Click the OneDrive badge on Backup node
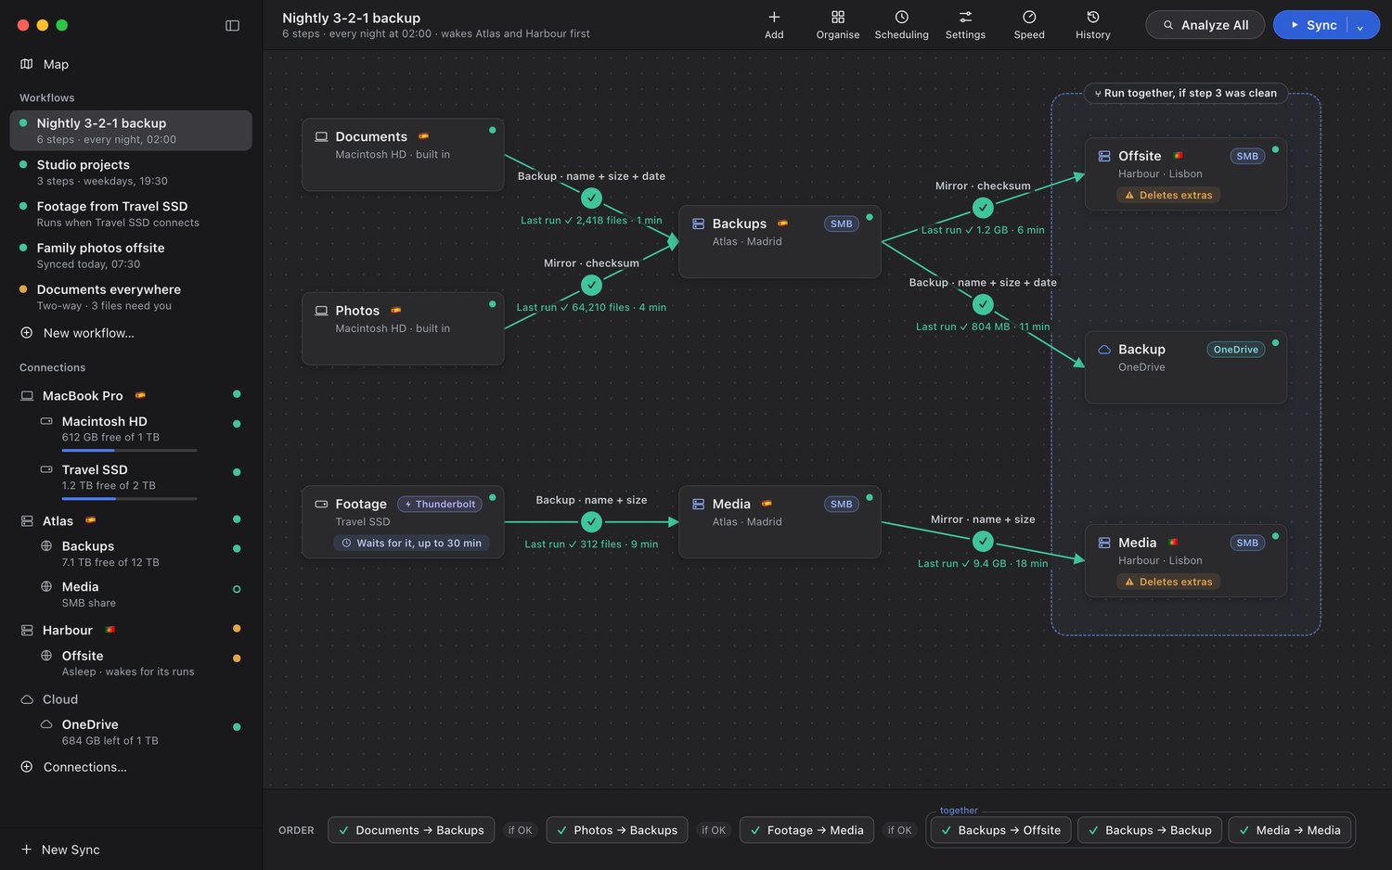The width and height of the screenshot is (1392, 870). coord(1235,350)
